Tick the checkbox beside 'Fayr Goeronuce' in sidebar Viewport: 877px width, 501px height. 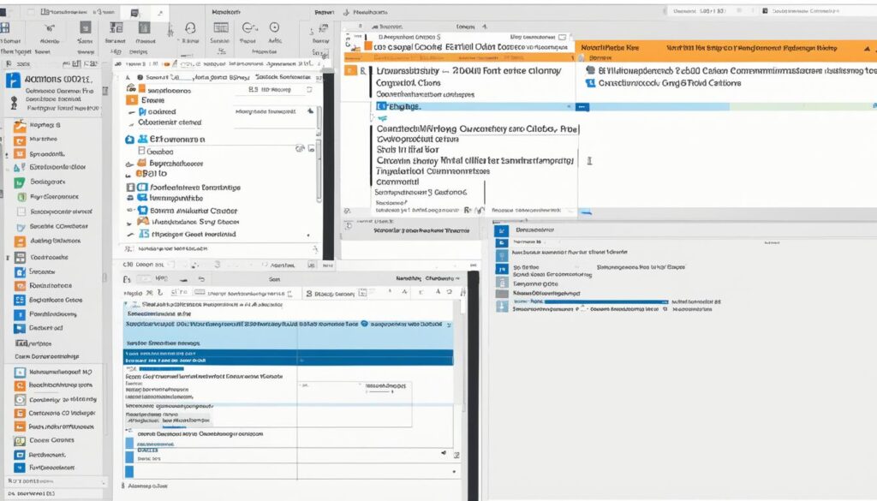[20, 196]
